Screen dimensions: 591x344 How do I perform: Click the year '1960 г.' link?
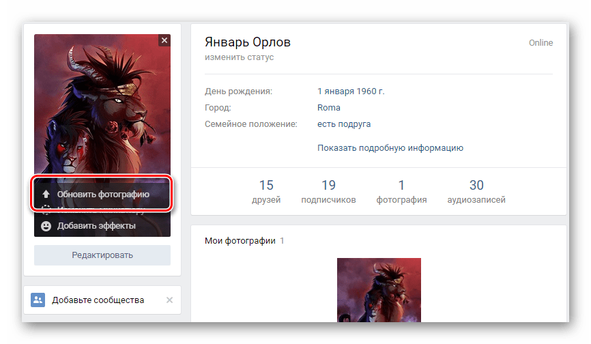pyautogui.click(x=370, y=91)
